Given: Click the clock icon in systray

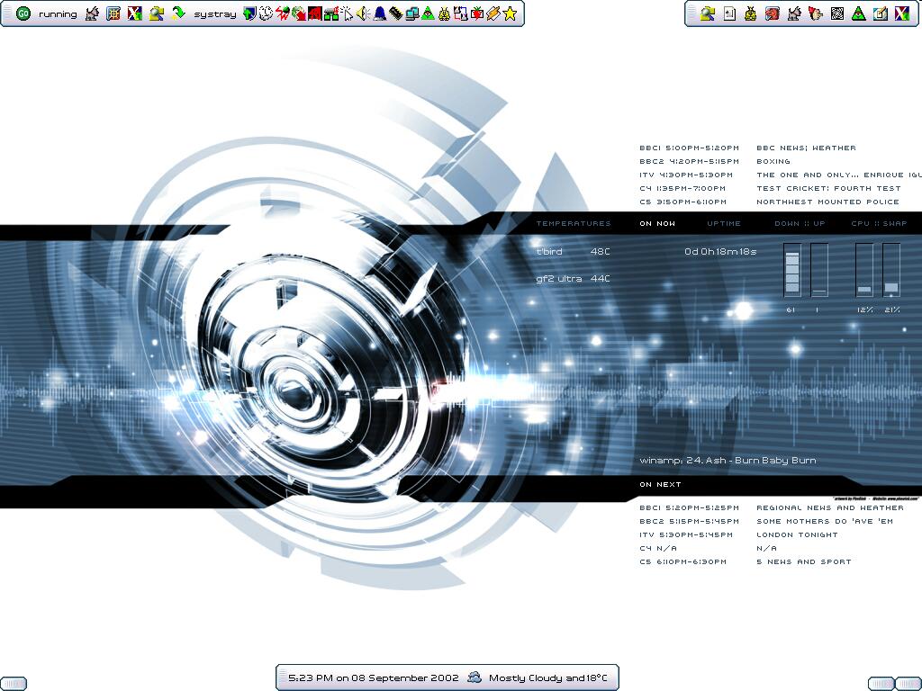Looking at the screenshot, I should 266,13.
